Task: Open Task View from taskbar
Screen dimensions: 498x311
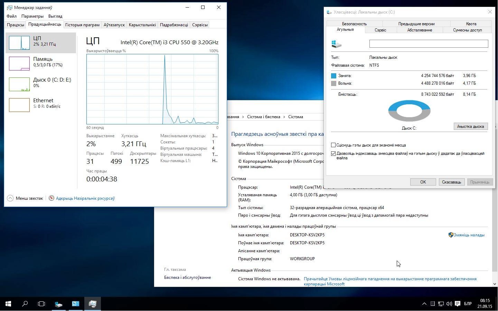Action: [x=41, y=304]
